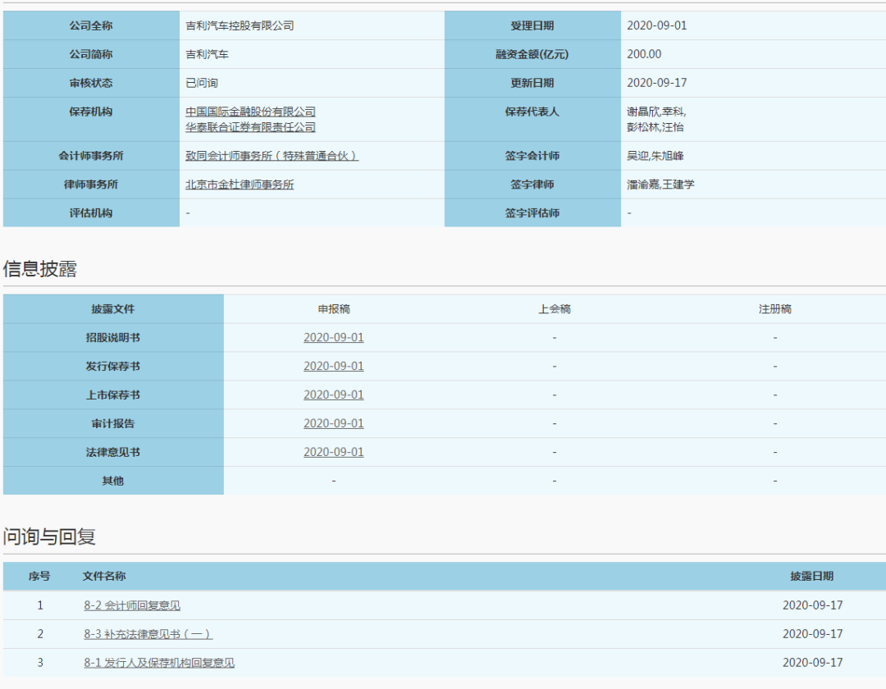This screenshot has height=689, width=886.
Task: Click the 注册稿 column header
Action: pos(774,309)
